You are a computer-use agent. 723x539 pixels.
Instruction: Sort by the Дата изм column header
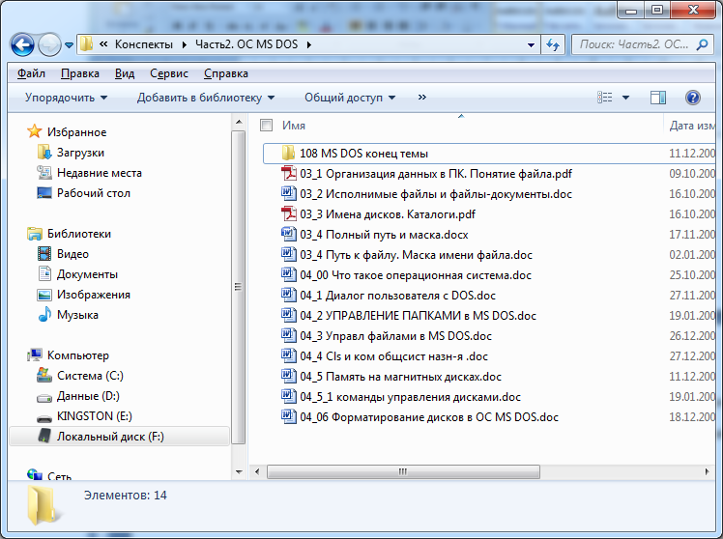click(692, 126)
